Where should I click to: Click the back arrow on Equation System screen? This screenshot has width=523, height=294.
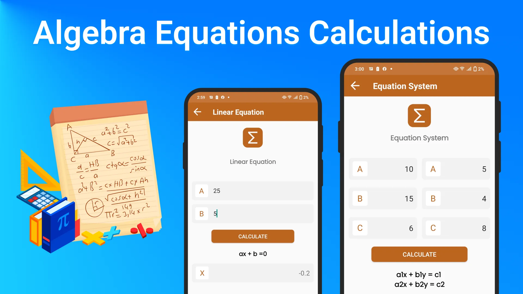pos(355,86)
